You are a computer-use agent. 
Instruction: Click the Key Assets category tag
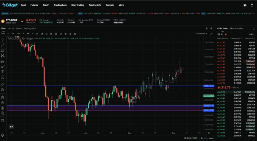(118, 22)
